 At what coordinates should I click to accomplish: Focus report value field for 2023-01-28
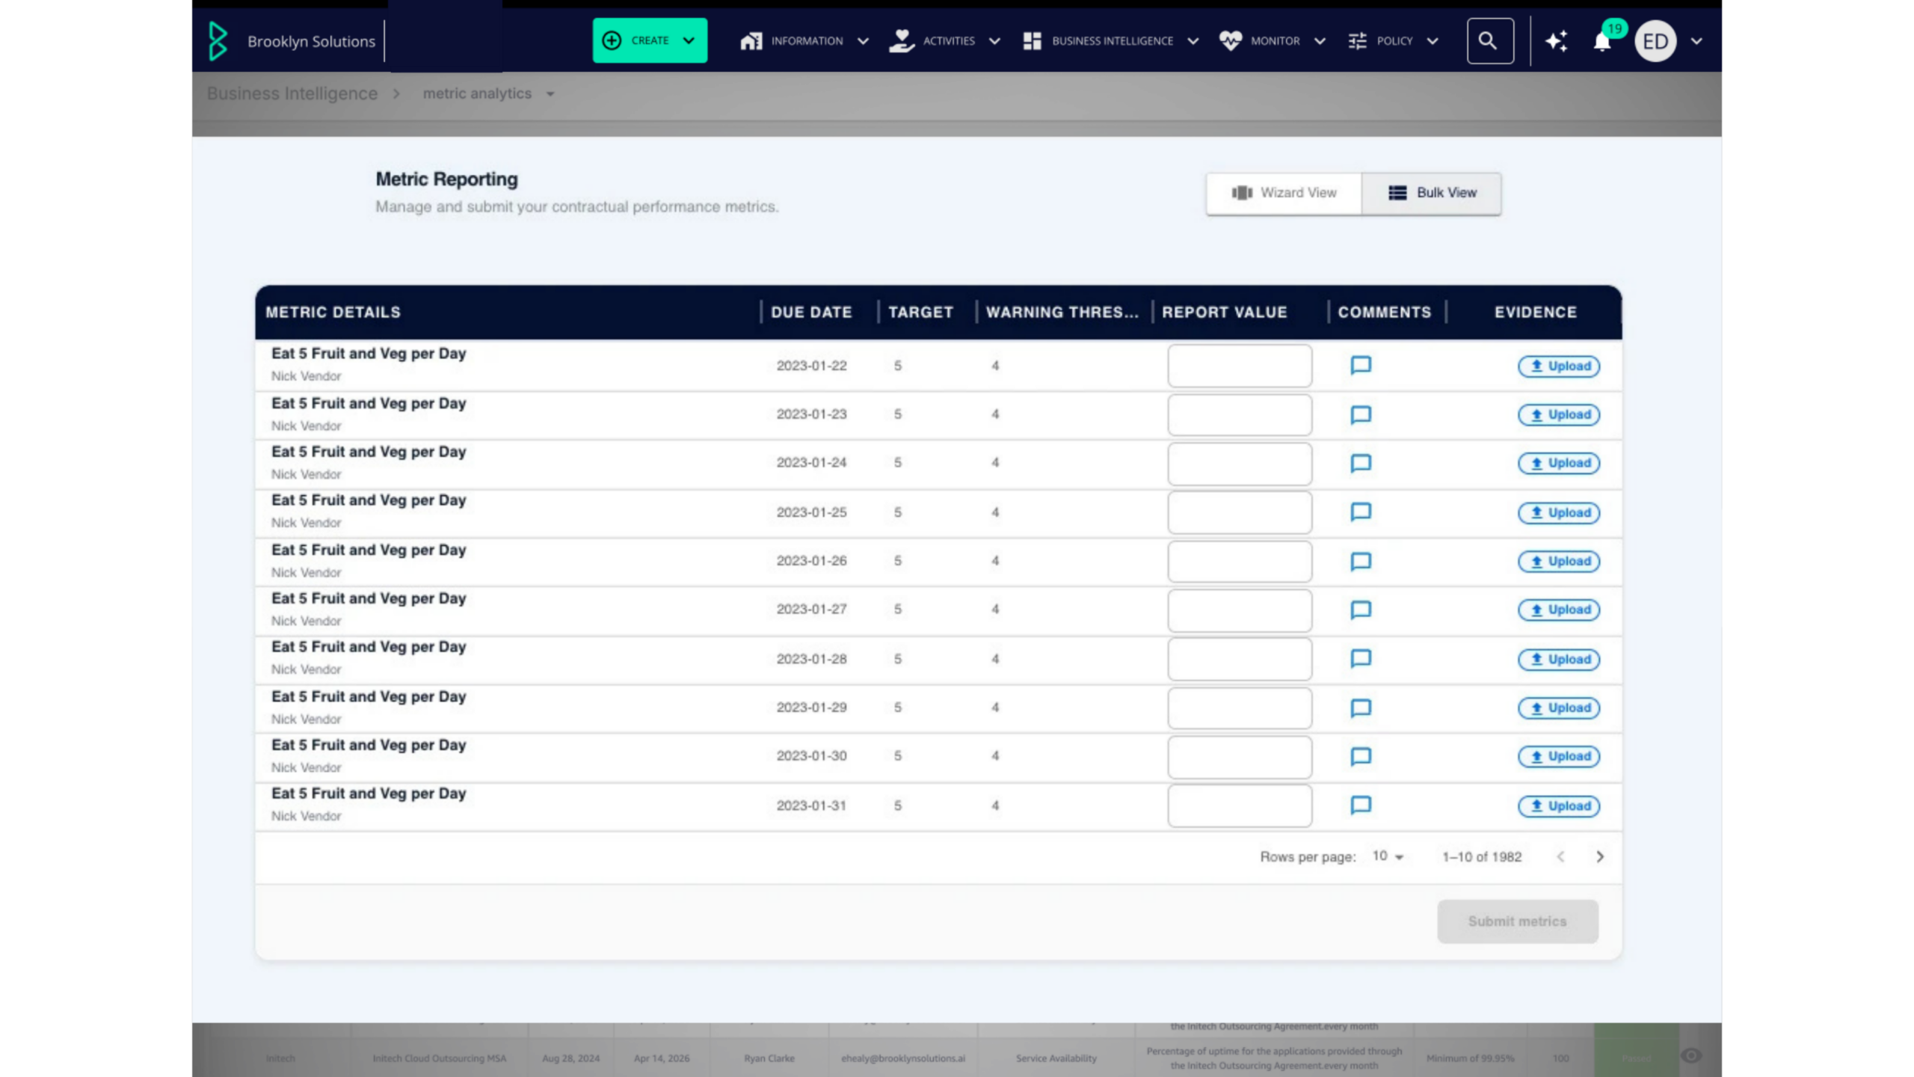point(1240,659)
